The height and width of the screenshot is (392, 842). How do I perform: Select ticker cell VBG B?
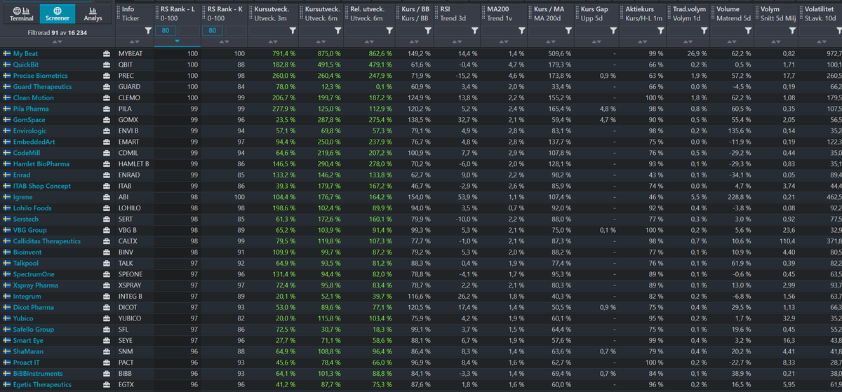pyautogui.click(x=128, y=230)
